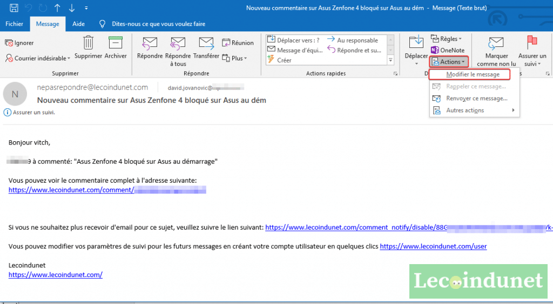Switch to the Aide tab
The height and width of the screenshot is (304, 553).
[78, 24]
